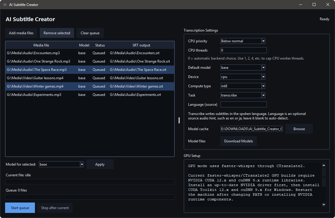Open Task dropdown

click(x=263, y=95)
